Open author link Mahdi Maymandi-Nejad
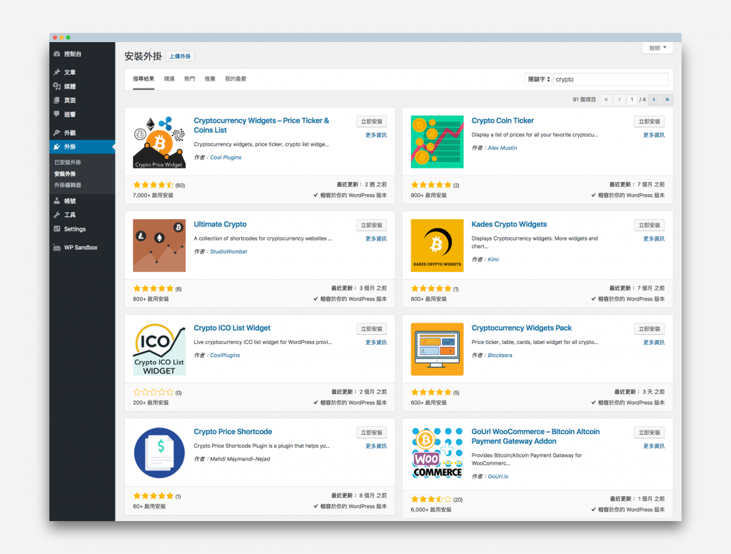The image size is (731, 554). coord(240,459)
